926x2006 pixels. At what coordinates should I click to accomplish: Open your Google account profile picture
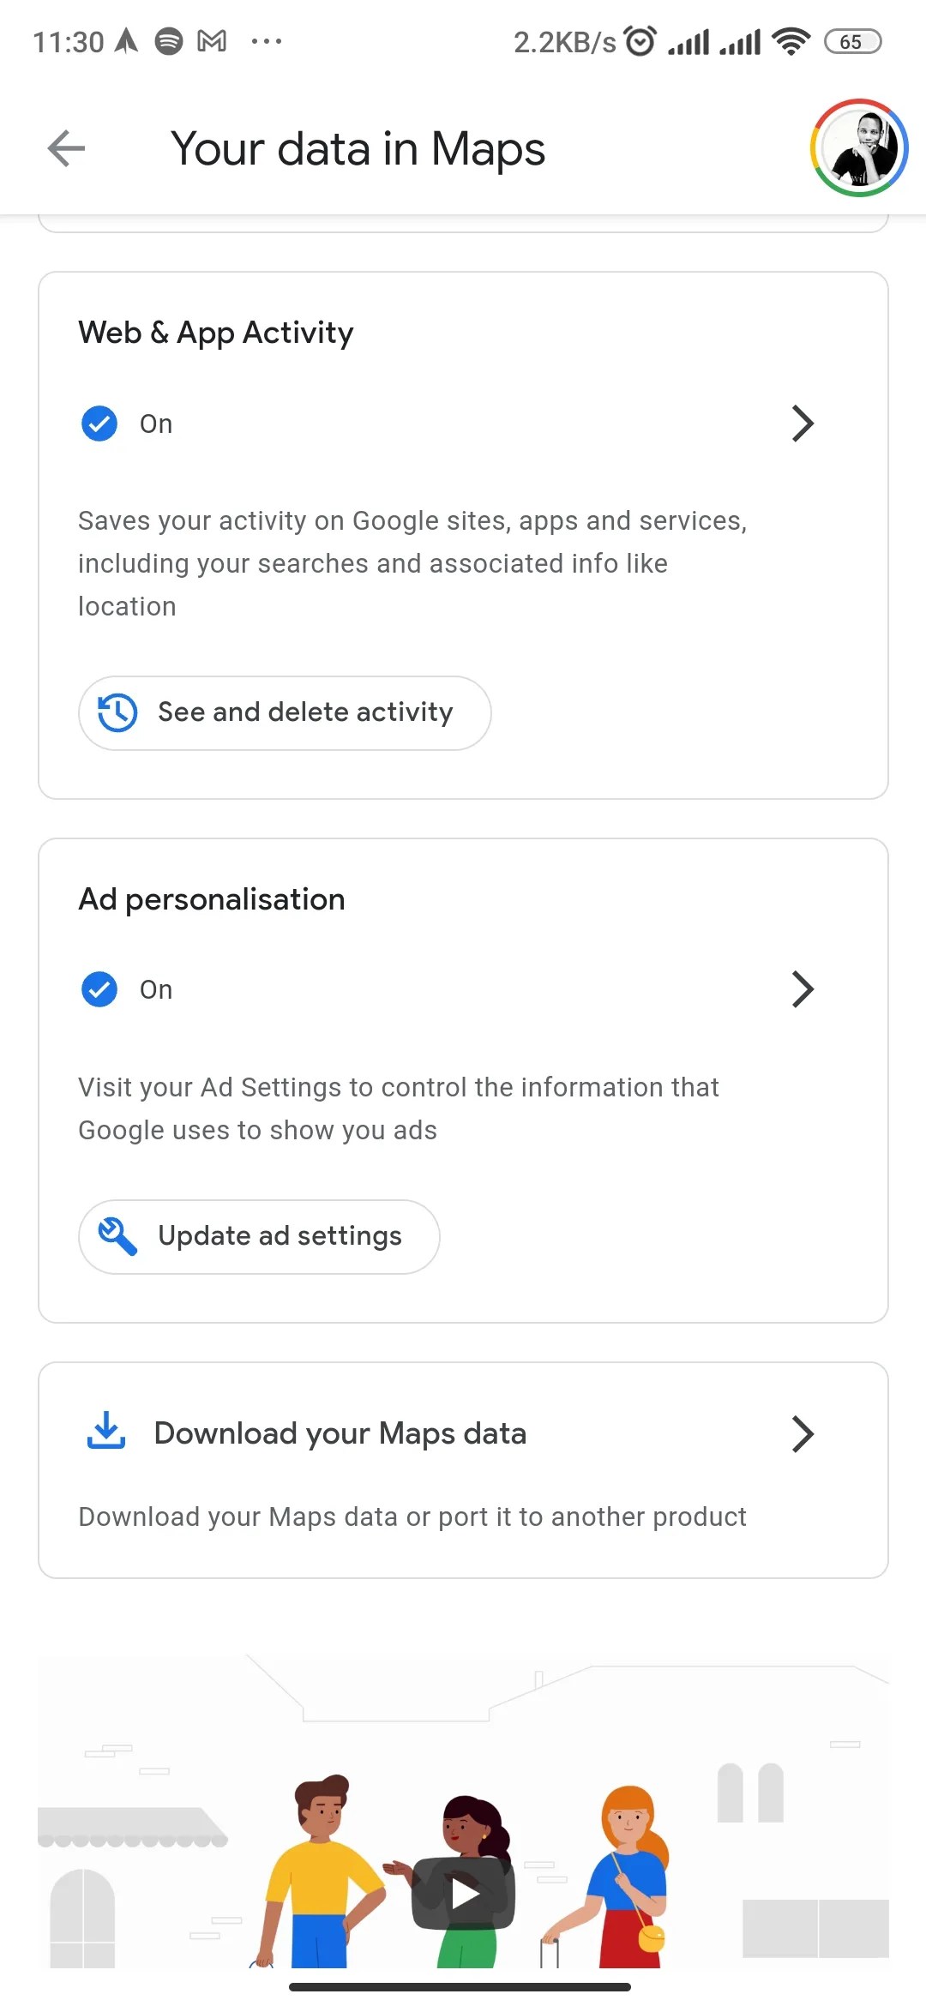tap(858, 148)
